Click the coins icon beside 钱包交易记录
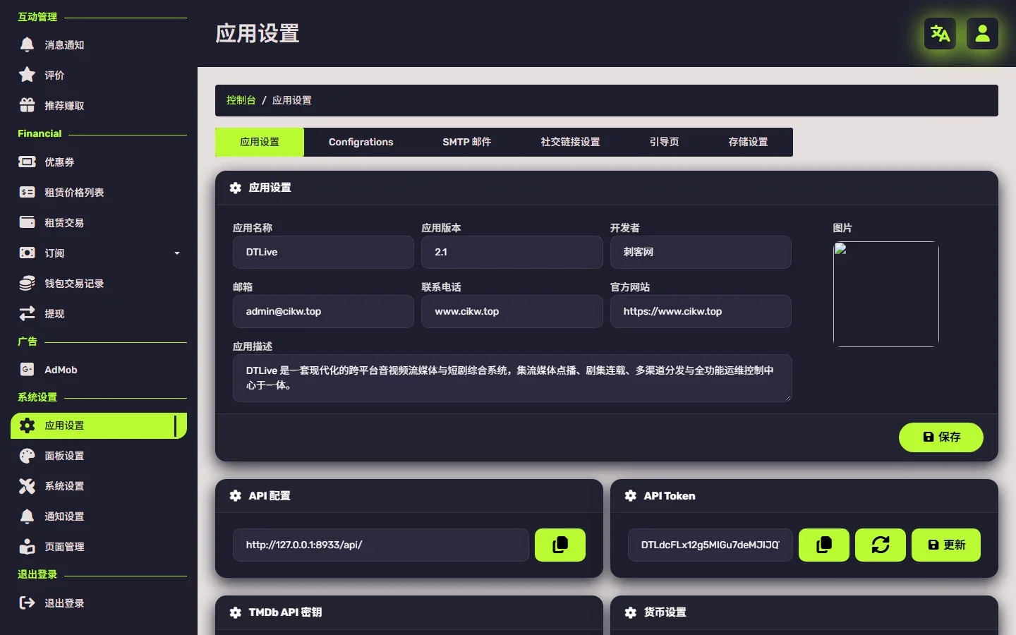The height and width of the screenshot is (635, 1016). click(x=27, y=283)
